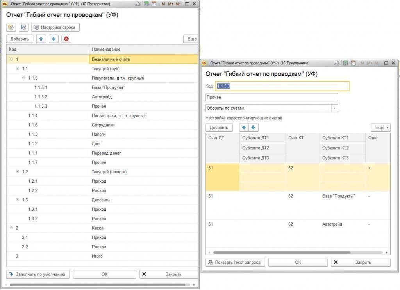The image size is (400, 290).
Task: Click Закрыть in the left report window
Action: [x=169, y=274]
